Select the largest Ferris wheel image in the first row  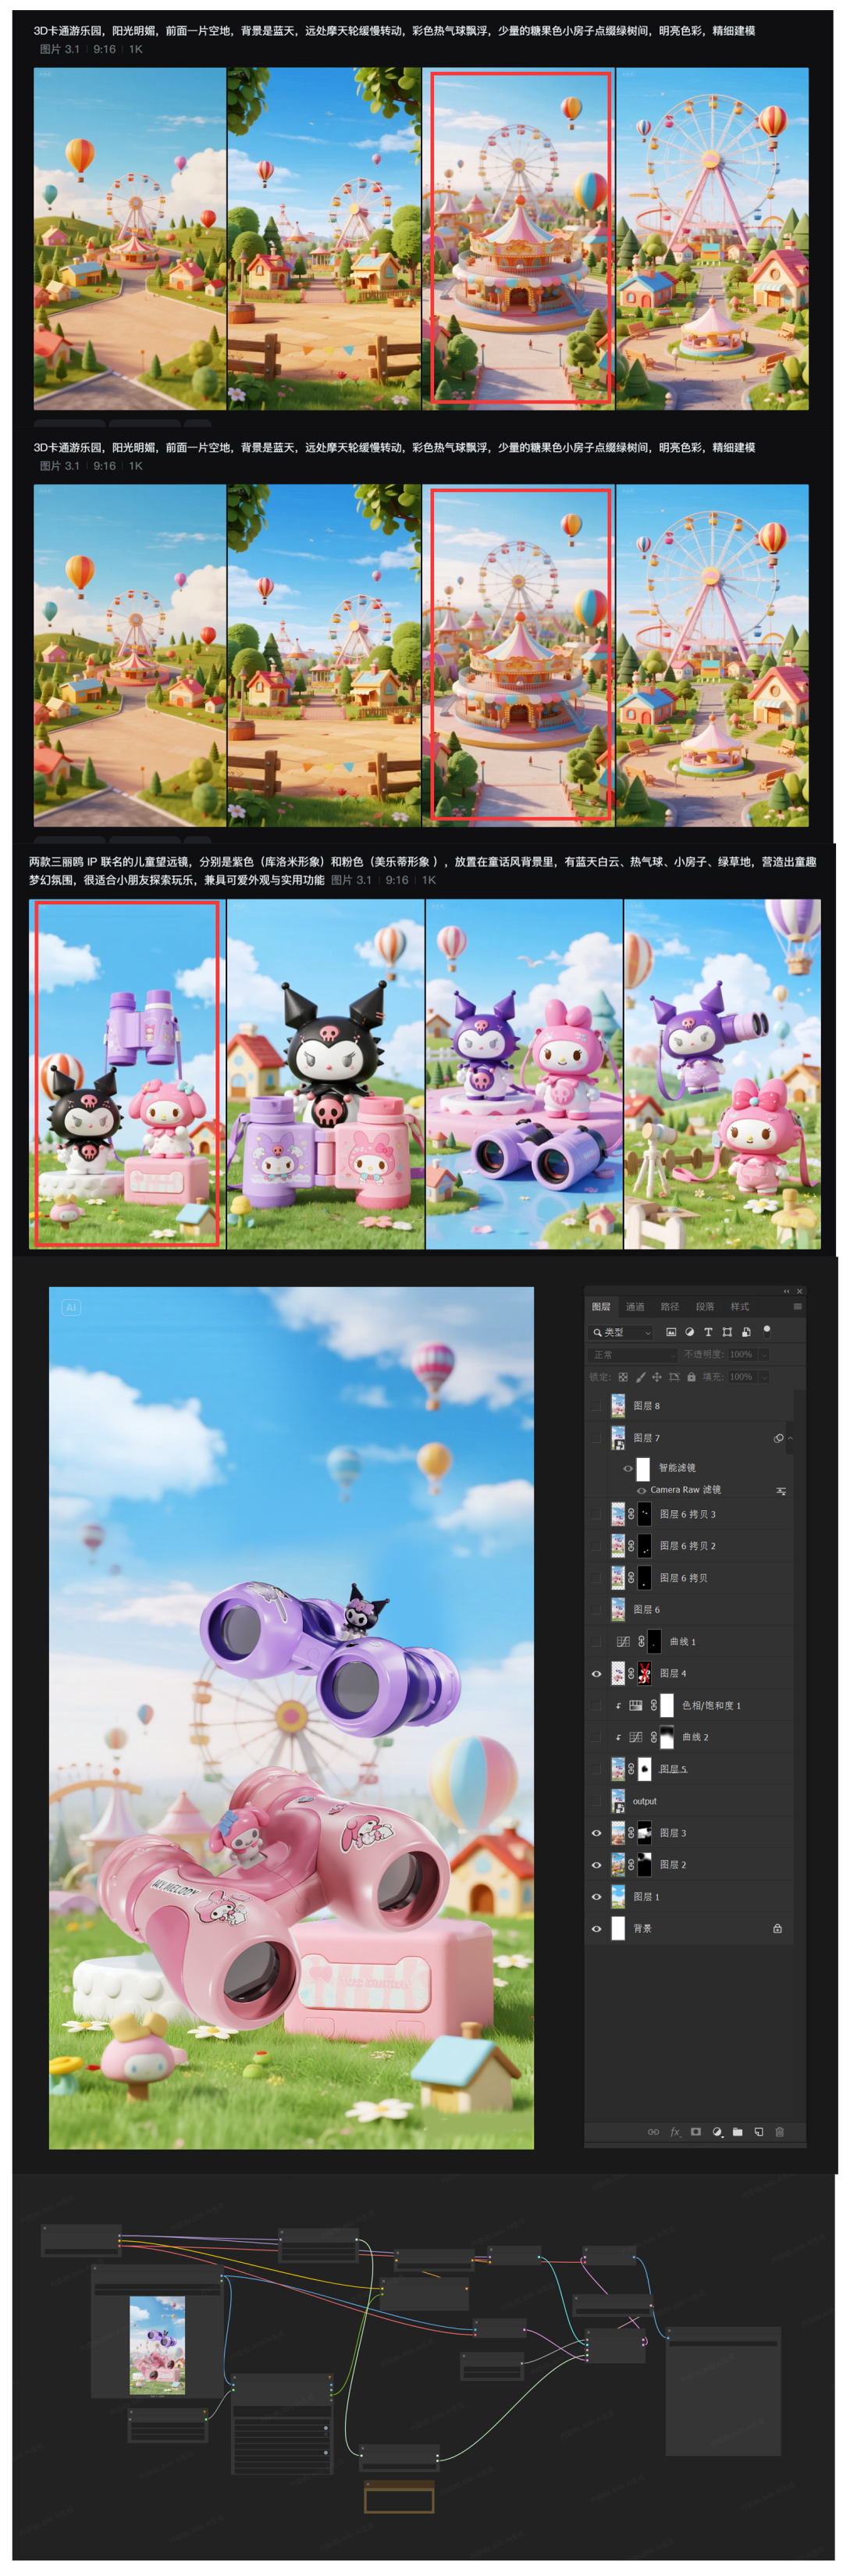713,239
